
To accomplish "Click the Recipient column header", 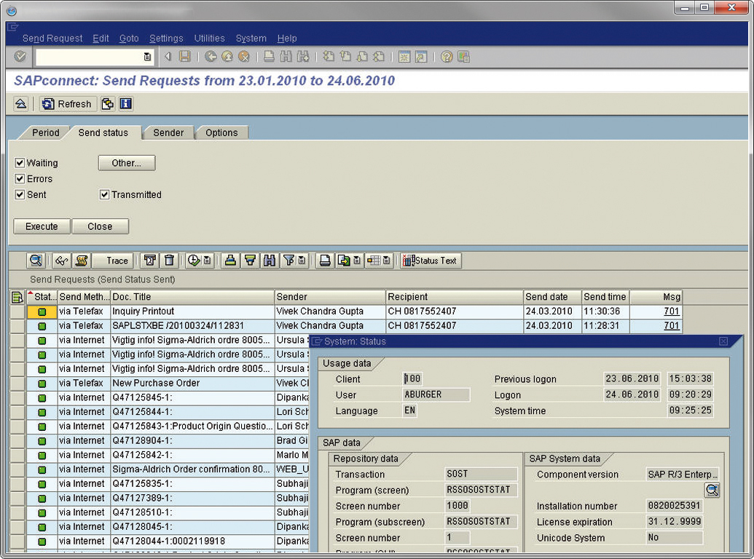I will click(x=454, y=297).
